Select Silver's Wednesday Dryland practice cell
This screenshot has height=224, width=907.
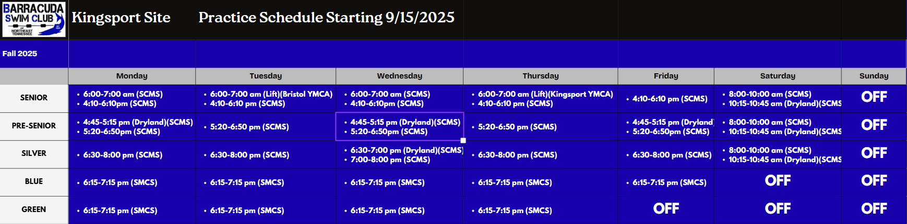coord(399,155)
